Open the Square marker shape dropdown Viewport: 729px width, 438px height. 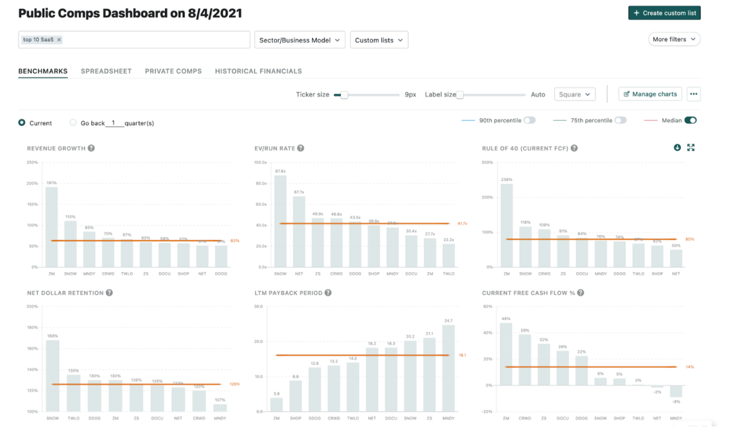point(575,94)
